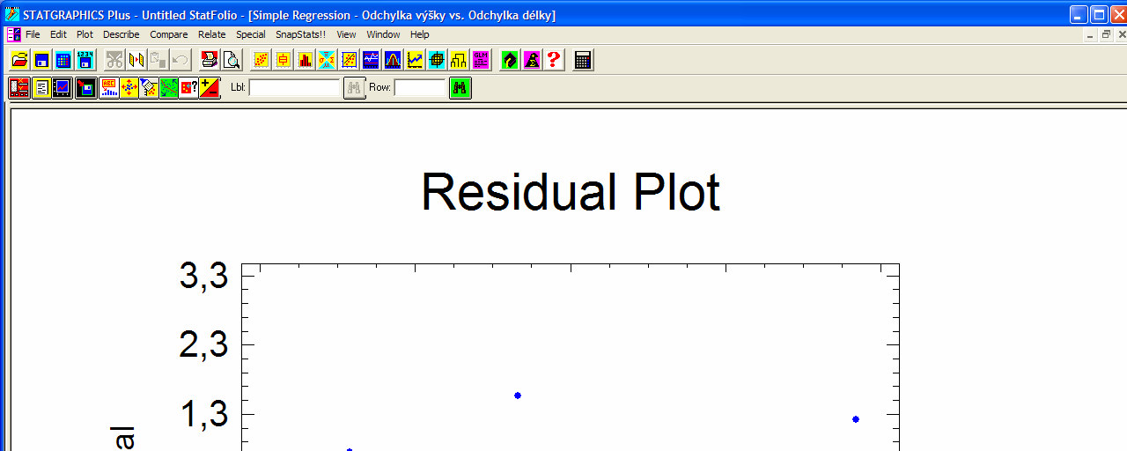Open the Plot menu
1127x451 pixels.
(85, 34)
